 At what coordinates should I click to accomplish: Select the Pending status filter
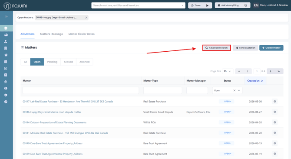pos(52,62)
